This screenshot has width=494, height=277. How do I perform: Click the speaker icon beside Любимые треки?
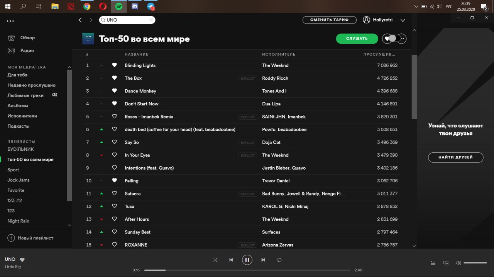pos(54,95)
